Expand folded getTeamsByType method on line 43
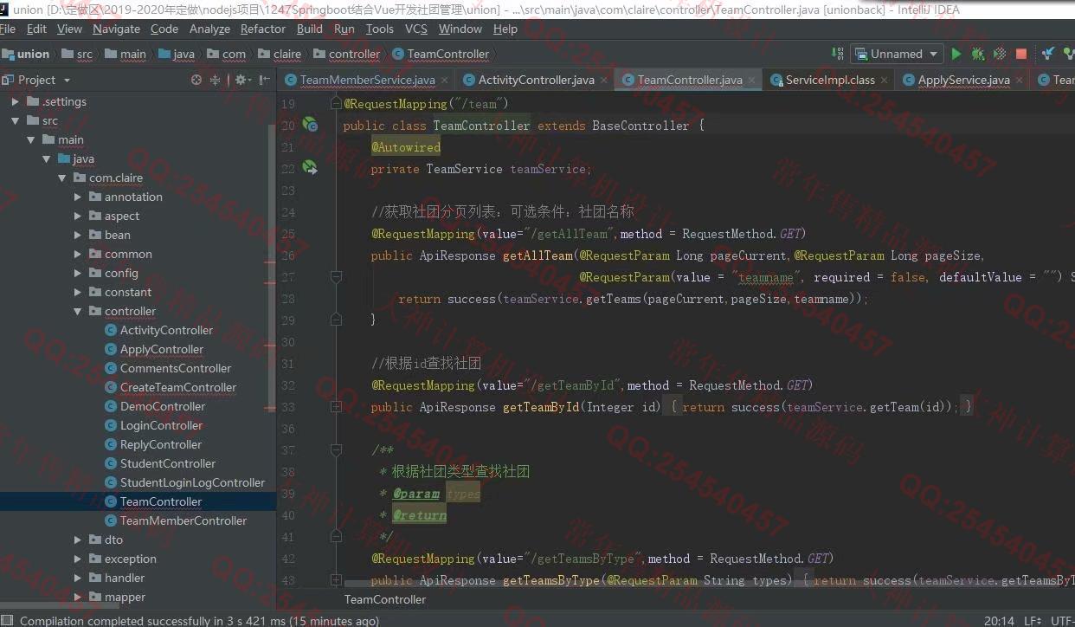 [337, 579]
